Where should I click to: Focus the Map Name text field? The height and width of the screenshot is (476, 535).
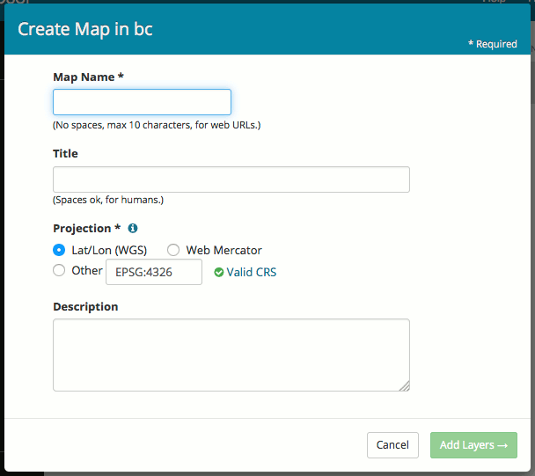tap(142, 102)
